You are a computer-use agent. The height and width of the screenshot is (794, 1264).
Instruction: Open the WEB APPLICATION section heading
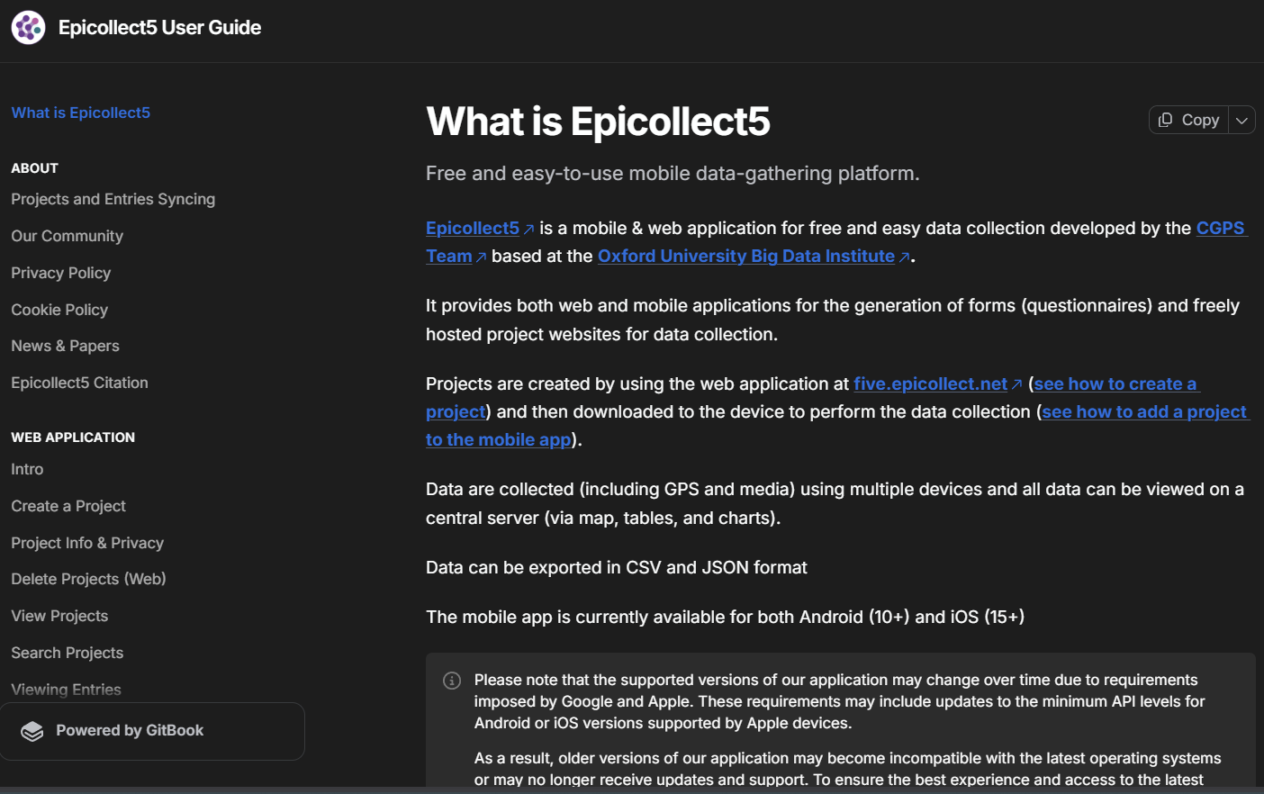(x=73, y=437)
